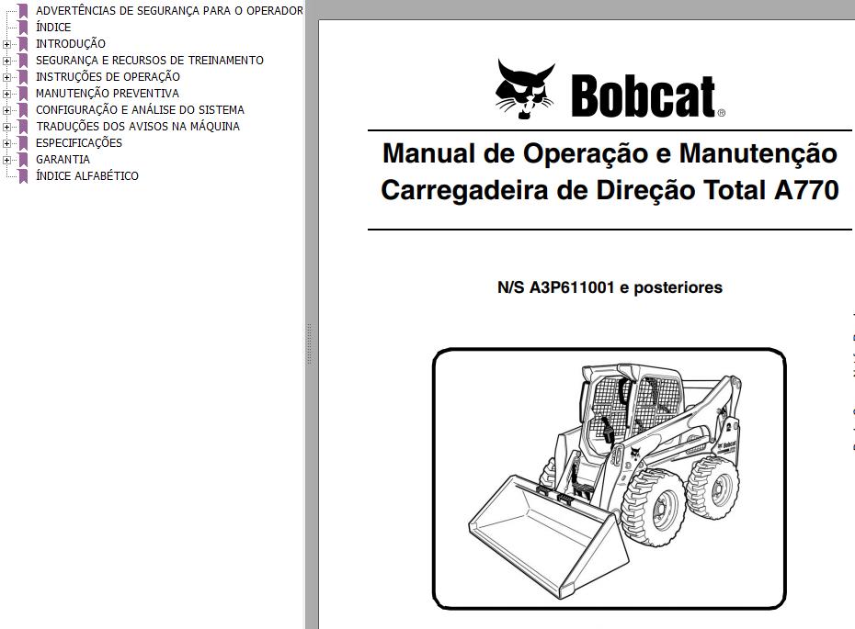Go to the ÍNDICE bookmark
Image resolution: width=855 pixels, height=629 pixels.
click(53, 28)
